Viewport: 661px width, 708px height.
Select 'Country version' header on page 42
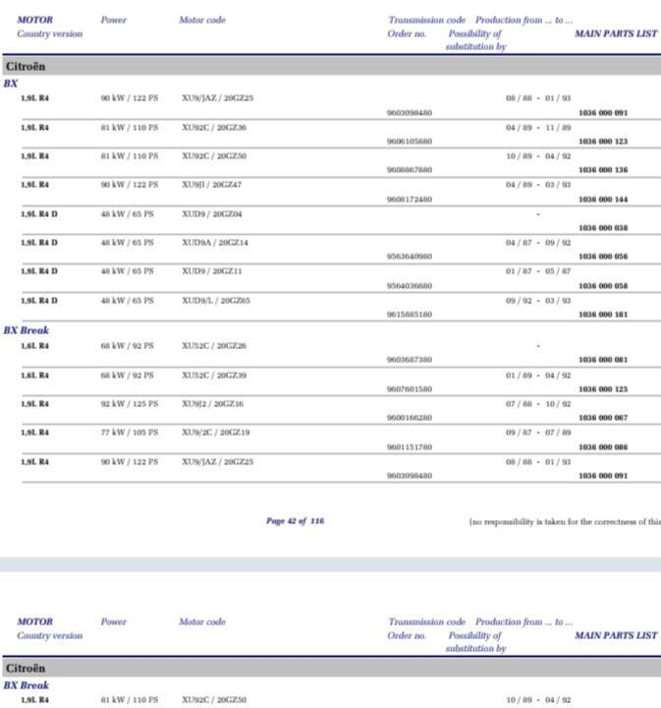point(49,33)
